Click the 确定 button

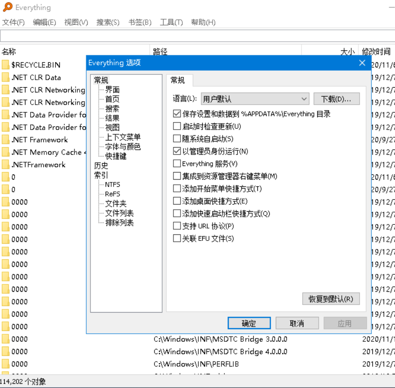click(249, 323)
